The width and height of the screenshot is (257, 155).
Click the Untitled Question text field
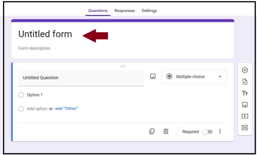pos(81,78)
